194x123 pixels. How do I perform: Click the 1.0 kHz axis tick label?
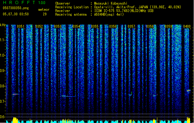pyautogui.click(x=2, y=55)
